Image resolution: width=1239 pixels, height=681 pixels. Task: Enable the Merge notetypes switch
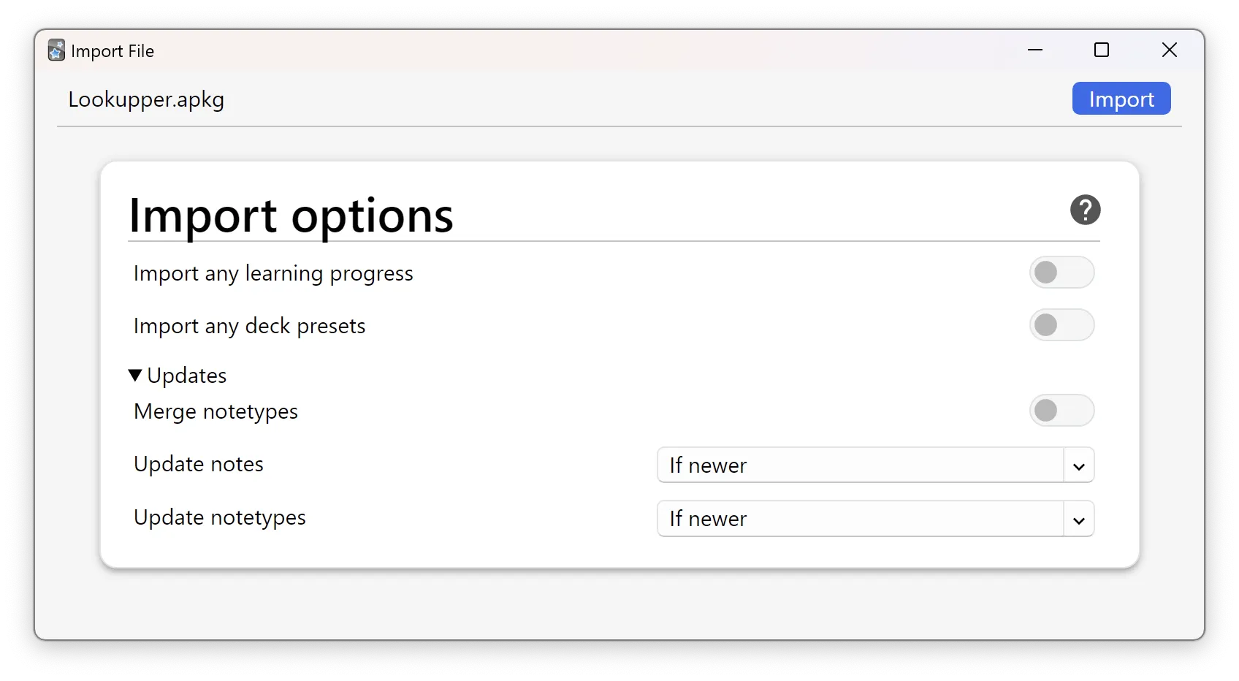coord(1062,411)
